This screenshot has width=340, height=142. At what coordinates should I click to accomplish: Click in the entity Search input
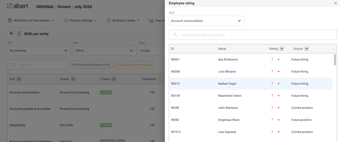37,64
